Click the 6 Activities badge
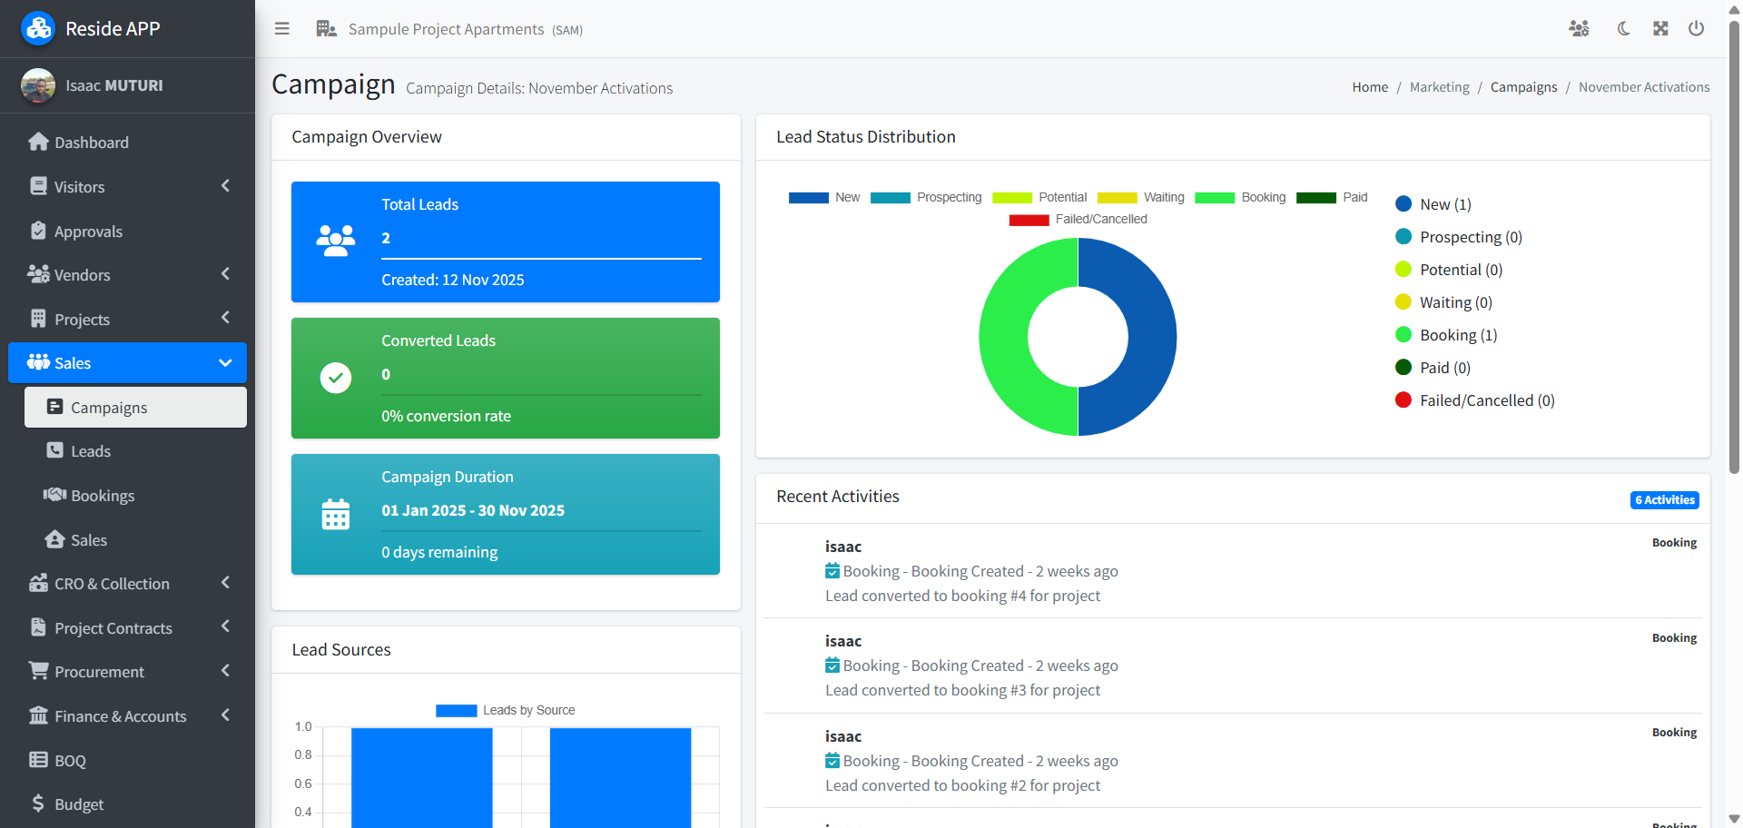This screenshot has height=828, width=1743. (1664, 500)
